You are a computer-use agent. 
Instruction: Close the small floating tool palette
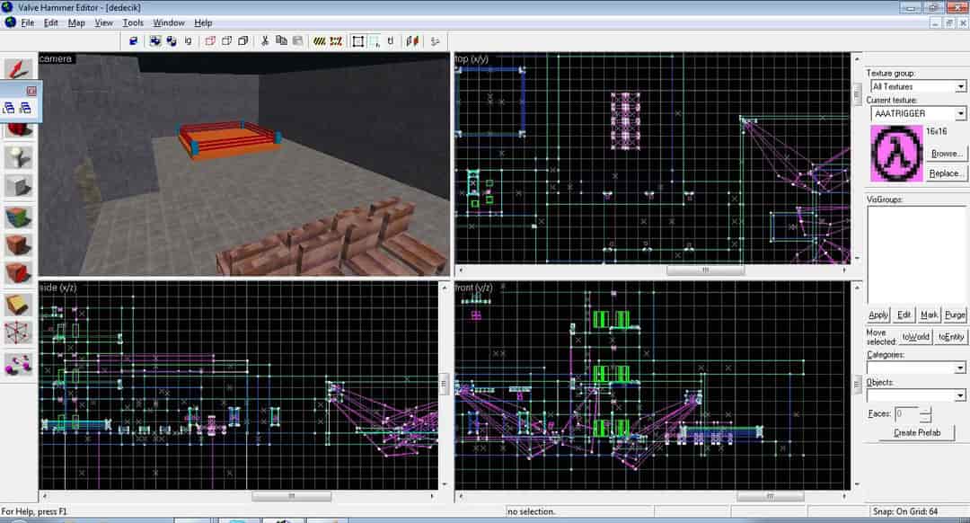(x=31, y=91)
